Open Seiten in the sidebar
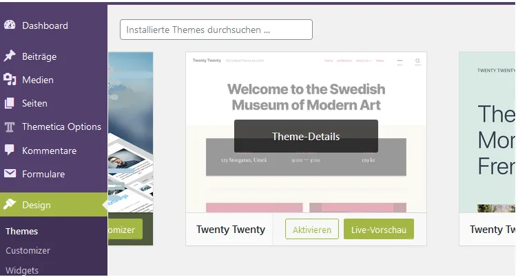The height and width of the screenshot is (277, 518). [x=54, y=103]
